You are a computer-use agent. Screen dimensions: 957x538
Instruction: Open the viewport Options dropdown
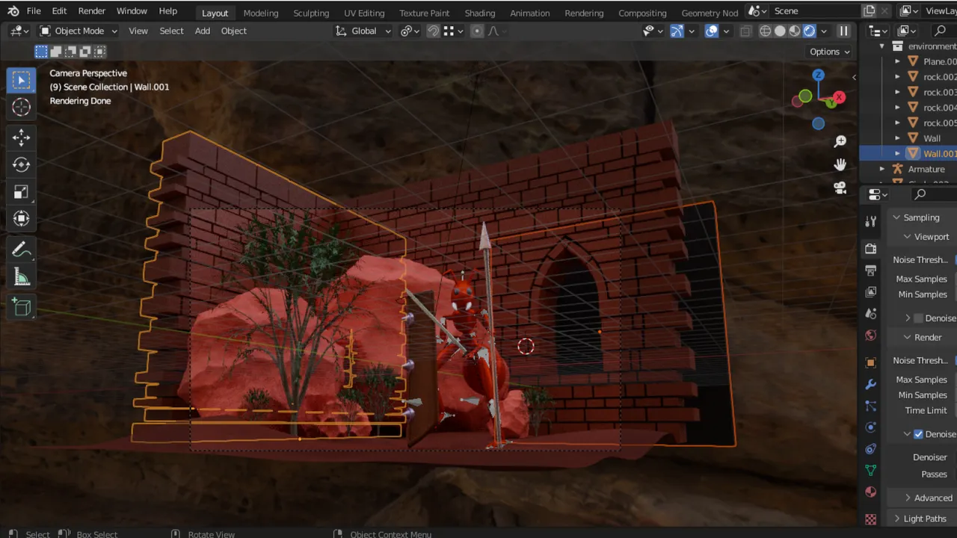tap(829, 52)
